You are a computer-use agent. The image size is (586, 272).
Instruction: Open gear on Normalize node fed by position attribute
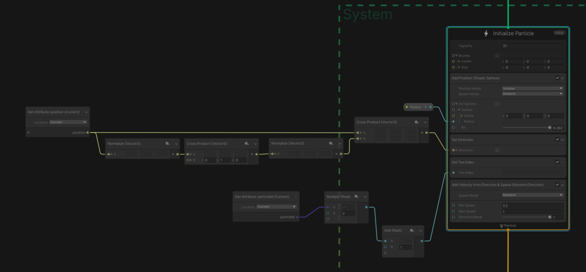click(167, 144)
